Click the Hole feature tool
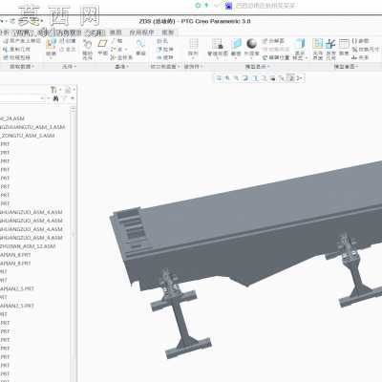 point(162,41)
